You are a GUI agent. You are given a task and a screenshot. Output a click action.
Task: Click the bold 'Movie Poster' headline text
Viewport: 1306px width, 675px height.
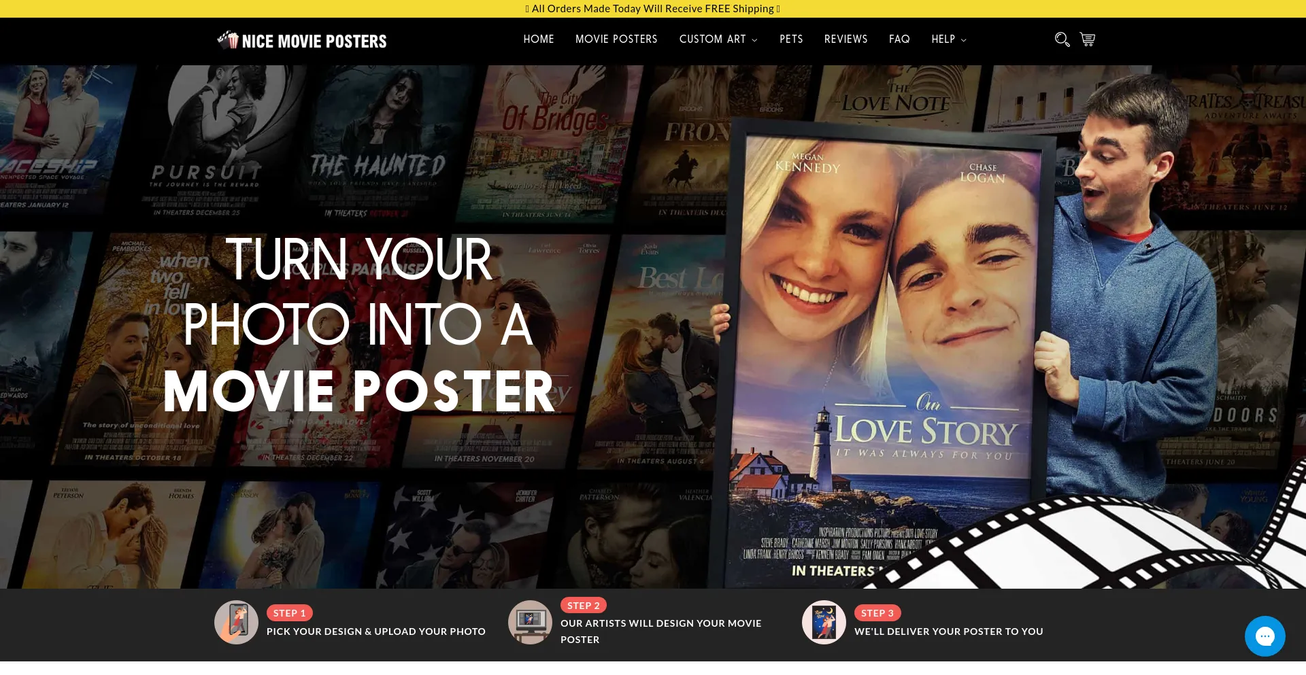click(359, 392)
